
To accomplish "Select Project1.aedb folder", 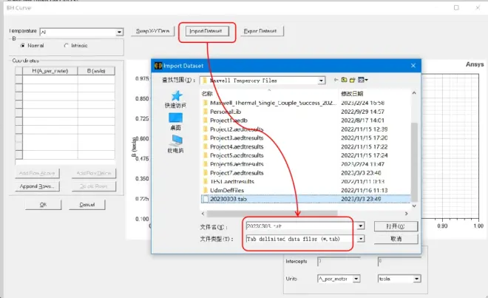I will (228, 121).
